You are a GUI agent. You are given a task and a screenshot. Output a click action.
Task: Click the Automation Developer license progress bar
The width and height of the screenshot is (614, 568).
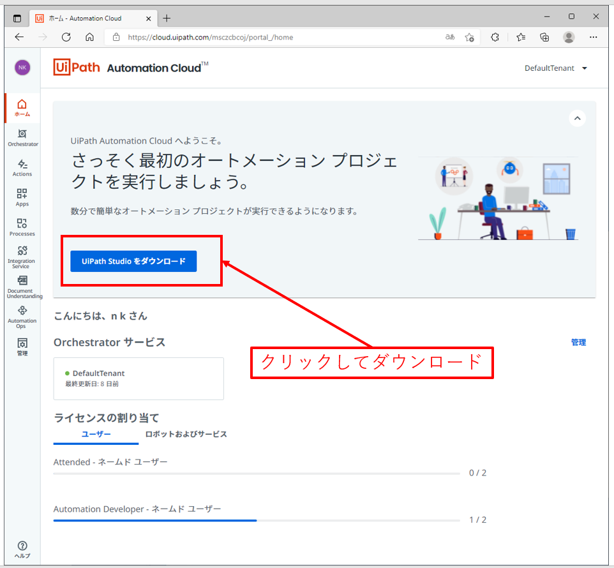(257, 521)
